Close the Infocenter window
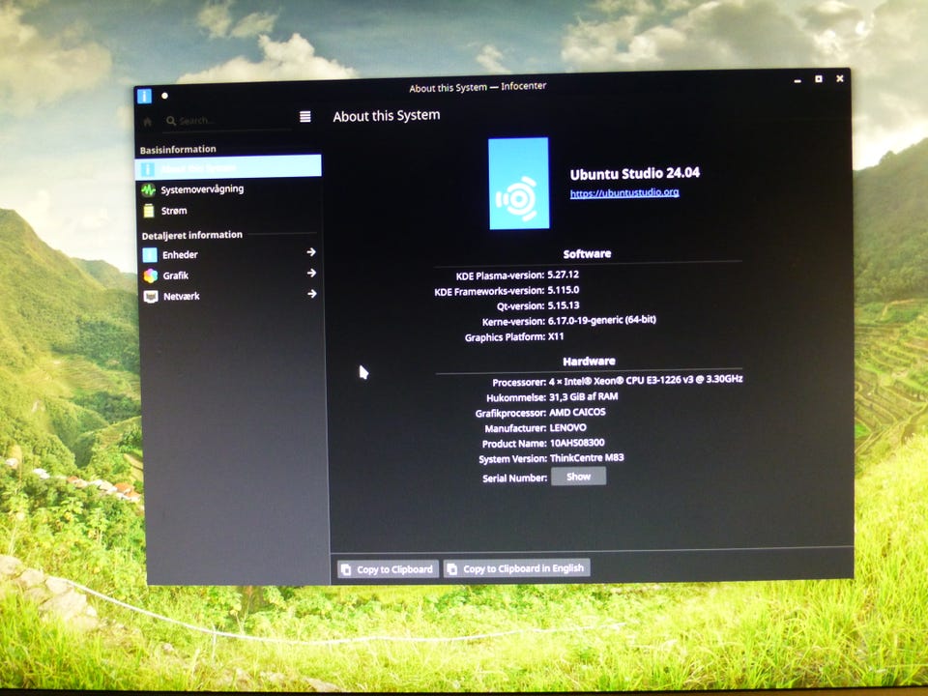 click(x=839, y=78)
